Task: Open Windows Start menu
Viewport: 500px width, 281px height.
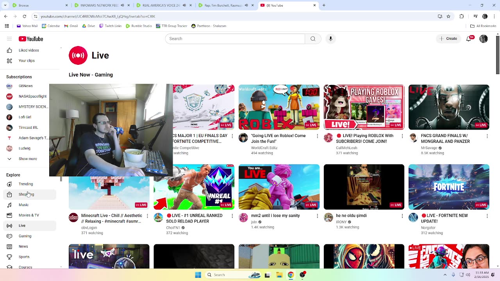Action: click(198, 275)
